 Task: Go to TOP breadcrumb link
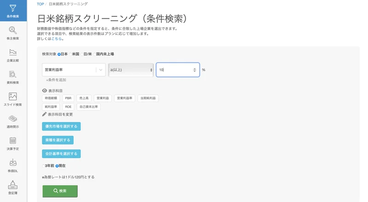coord(40,4)
